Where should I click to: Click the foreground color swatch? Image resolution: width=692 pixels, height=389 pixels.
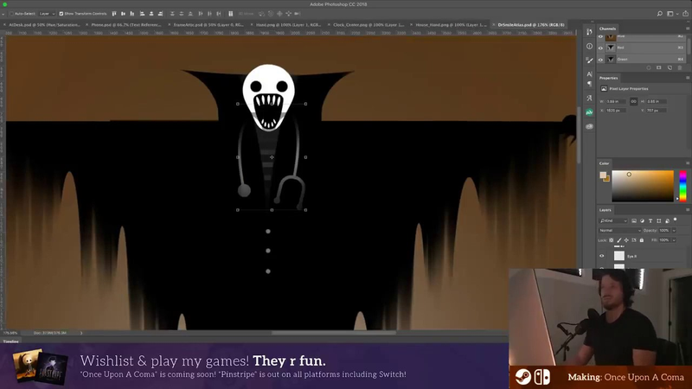(x=603, y=175)
